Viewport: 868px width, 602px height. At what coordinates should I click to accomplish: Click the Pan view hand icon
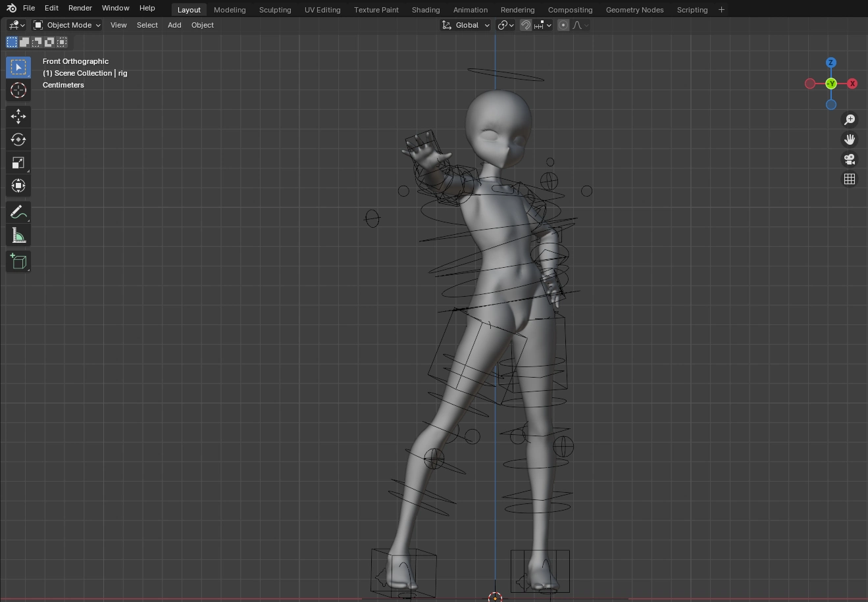click(850, 139)
